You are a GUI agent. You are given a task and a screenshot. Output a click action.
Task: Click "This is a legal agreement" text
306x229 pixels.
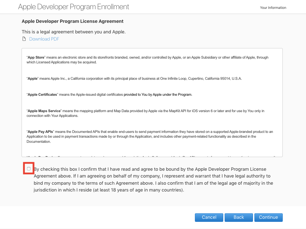pyautogui.click(x=74, y=32)
